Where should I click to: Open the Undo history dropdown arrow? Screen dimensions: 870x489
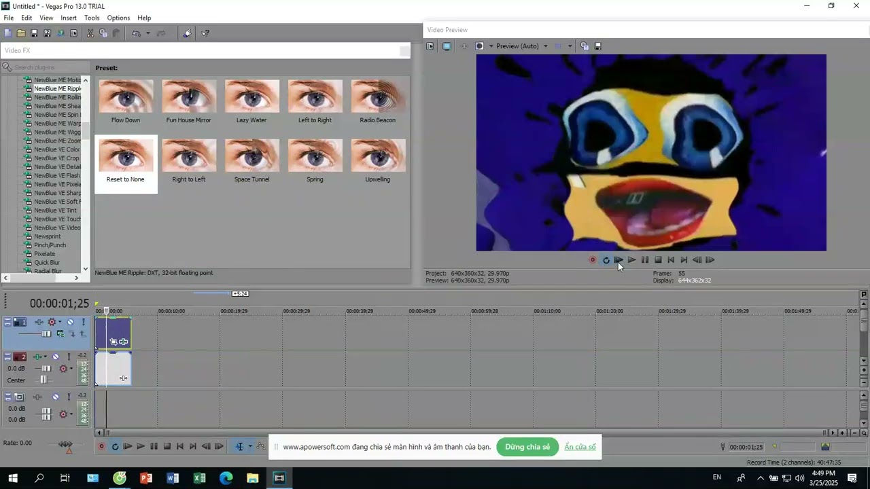pos(147,33)
